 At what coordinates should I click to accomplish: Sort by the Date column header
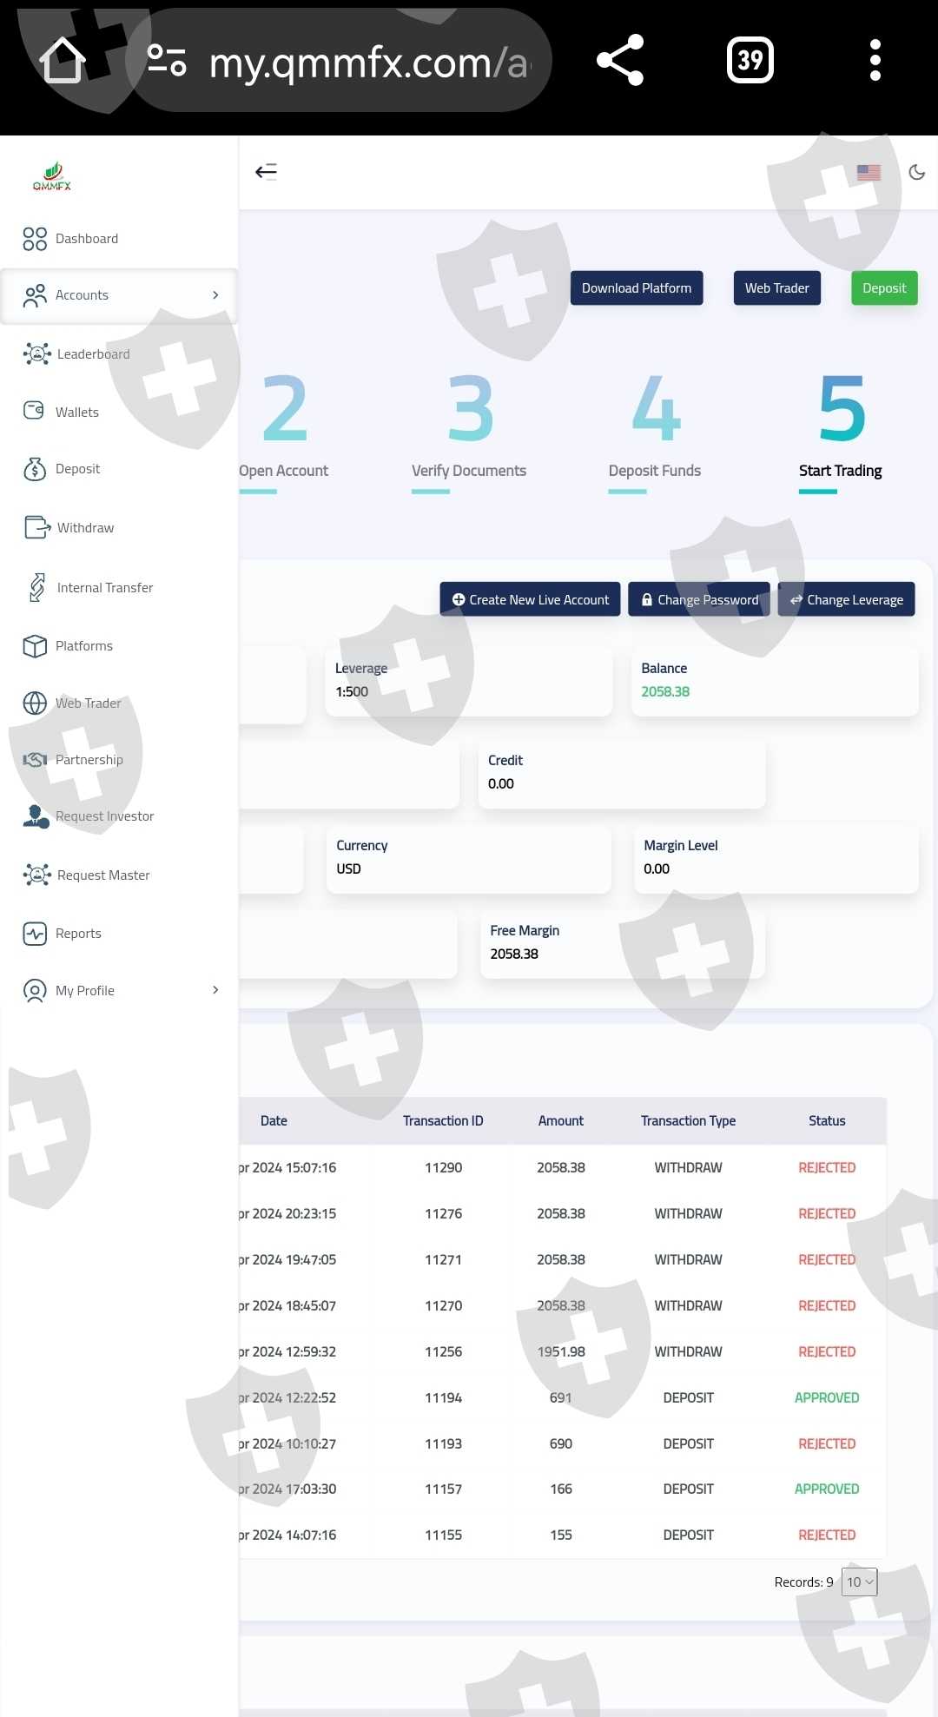coord(274,1120)
